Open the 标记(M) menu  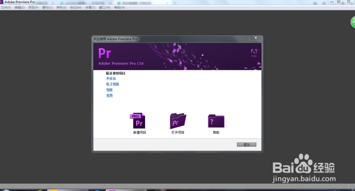76,7
